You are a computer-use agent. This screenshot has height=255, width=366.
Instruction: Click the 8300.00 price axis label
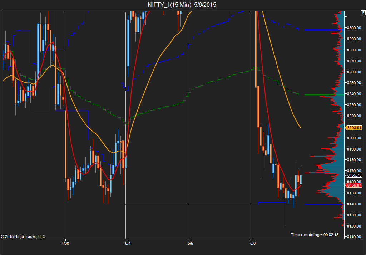(354, 28)
